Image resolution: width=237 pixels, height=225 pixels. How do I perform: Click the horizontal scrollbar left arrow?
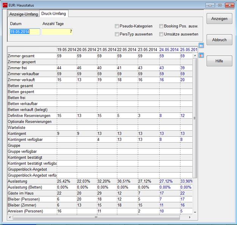click(x=9, y=217)
